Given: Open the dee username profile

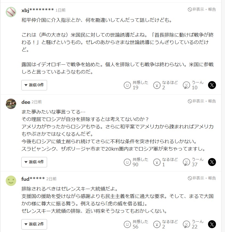Looking at the screenshot, I should (26, 102).
